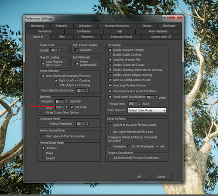
Task: Adjust the Paint Selection Brush Size spinner
Action: [x=87, y=91]
